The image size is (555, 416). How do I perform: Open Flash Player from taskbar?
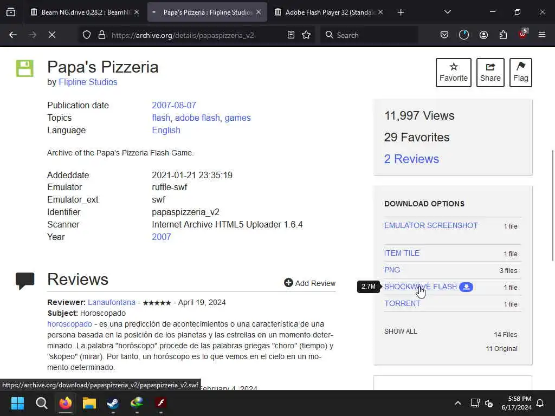click(x=160, y=403)
